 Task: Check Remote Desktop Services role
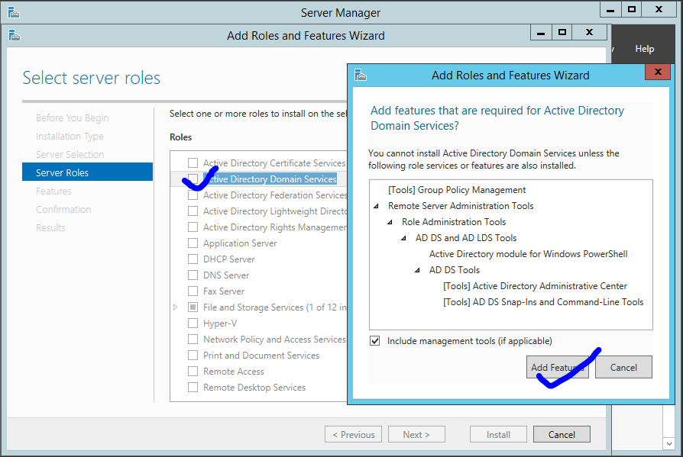pyautogui.click(x=193, y=387)
